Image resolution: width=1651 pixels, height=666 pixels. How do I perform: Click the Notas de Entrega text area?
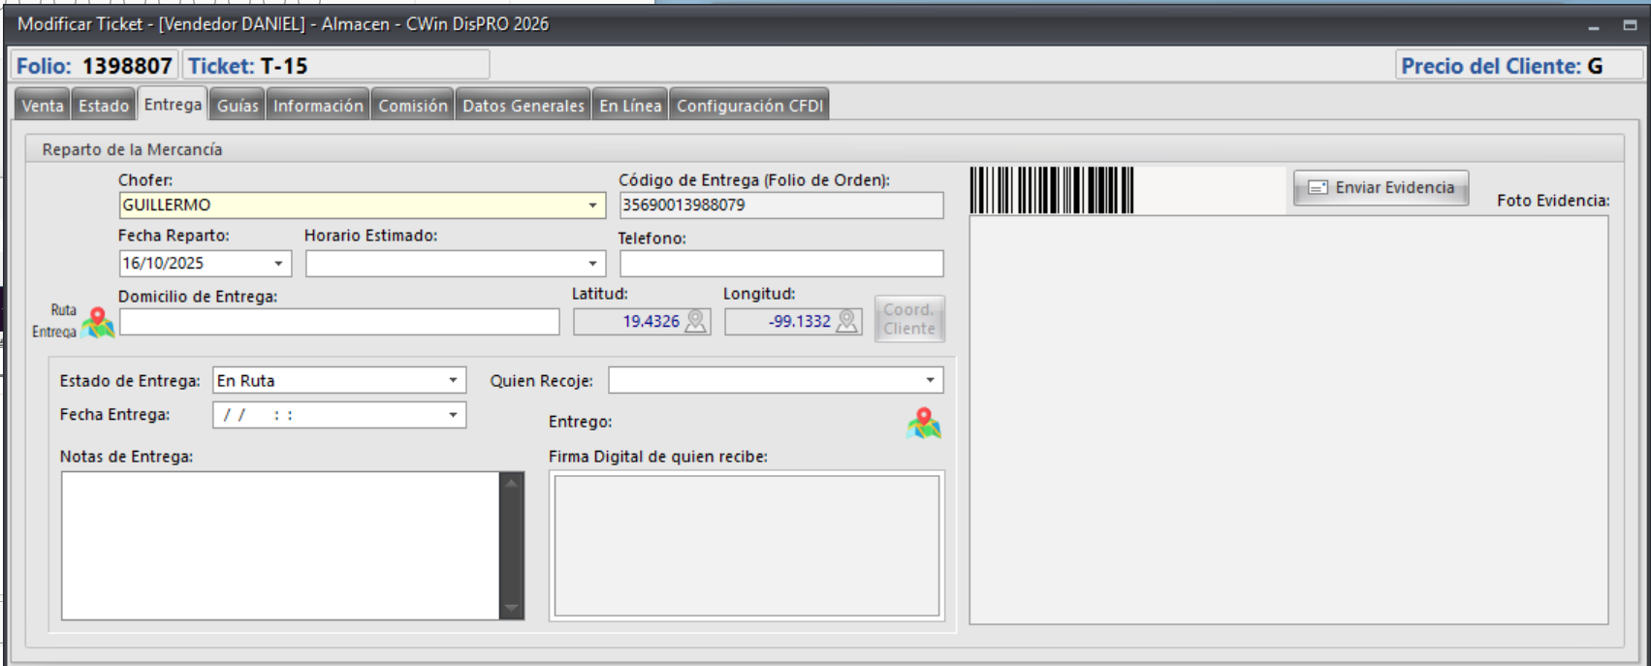(280, 545)
